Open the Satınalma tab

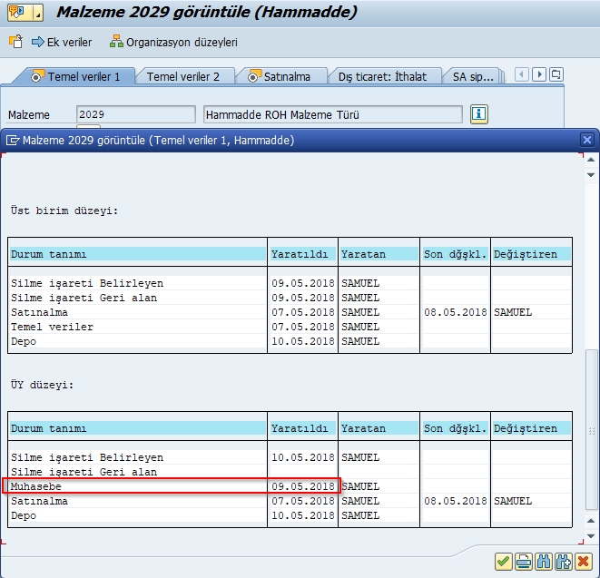click(280, 76)
